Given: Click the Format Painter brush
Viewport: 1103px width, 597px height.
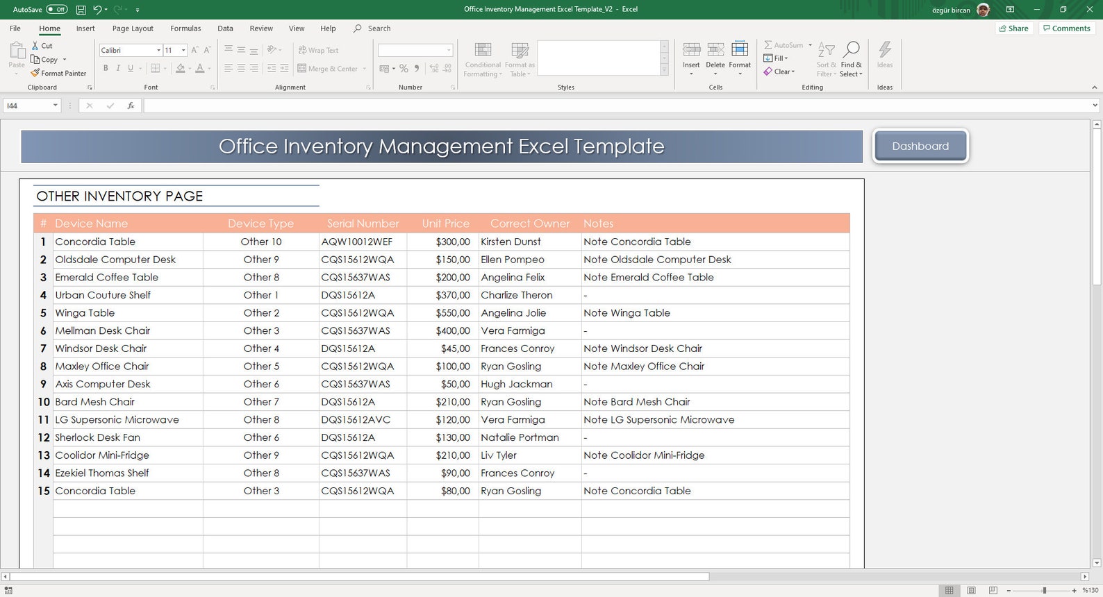Looking at the screenshot, I should coord(35,73).
